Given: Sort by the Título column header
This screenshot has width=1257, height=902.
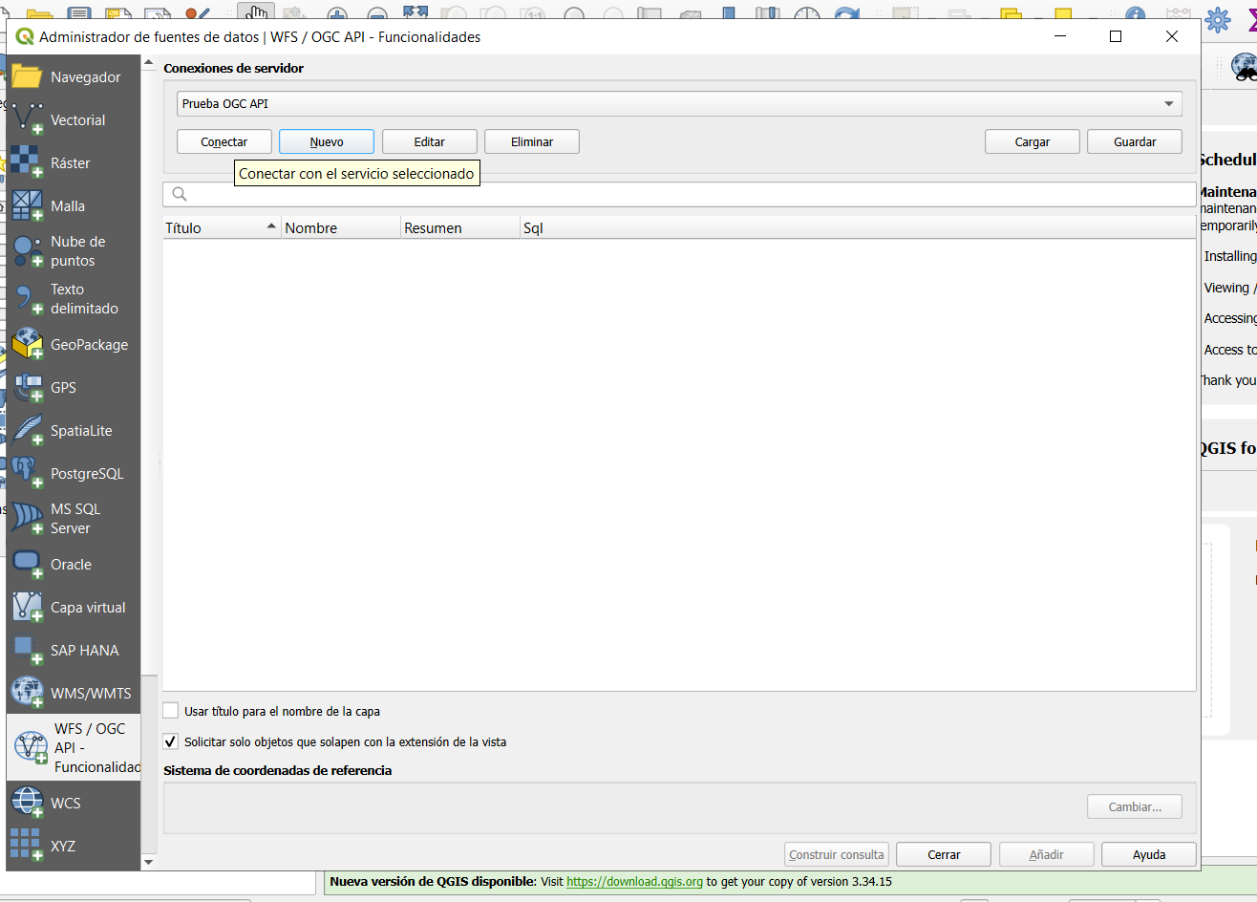Looking at the screenshot, I should pos(222,227).
